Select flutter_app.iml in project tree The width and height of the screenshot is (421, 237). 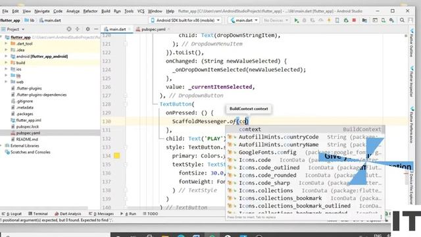(28, 120)
